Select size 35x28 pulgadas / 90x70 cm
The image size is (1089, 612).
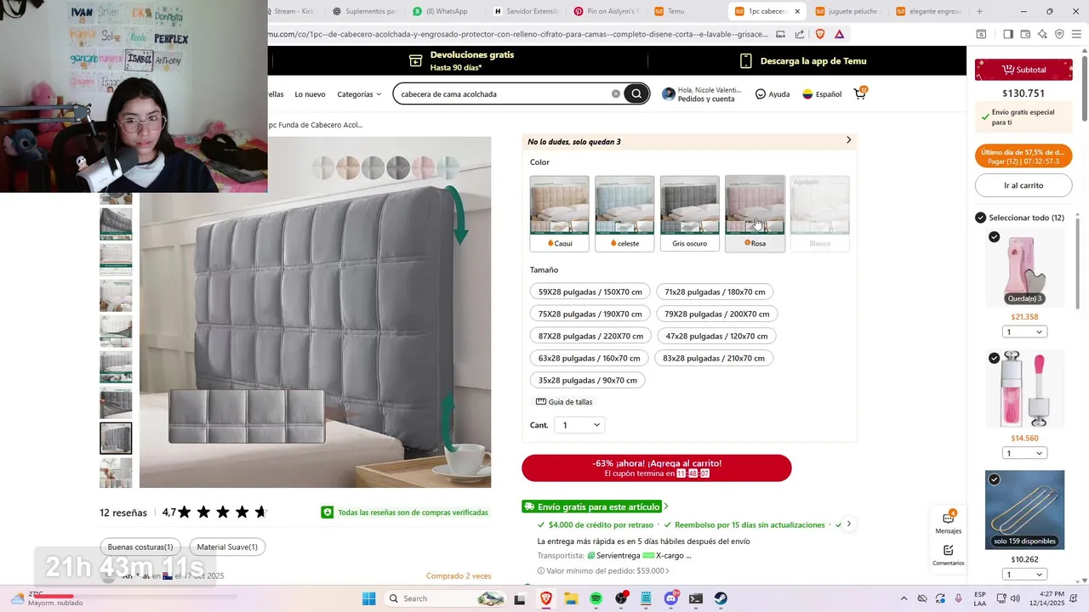click(x=587, y=380)
